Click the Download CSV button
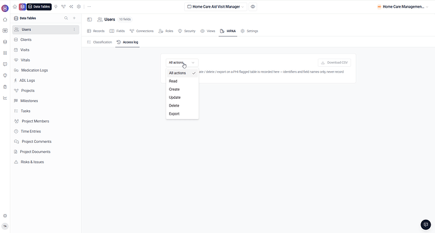 tap(334, 62)
